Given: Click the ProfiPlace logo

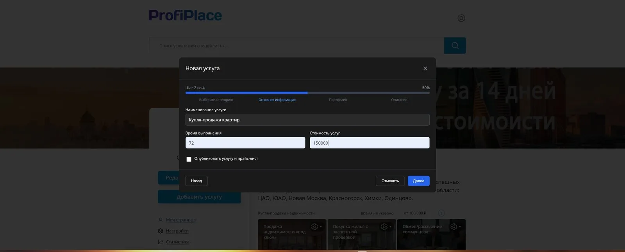Looking at the screenshot, I should pos(186,16).
